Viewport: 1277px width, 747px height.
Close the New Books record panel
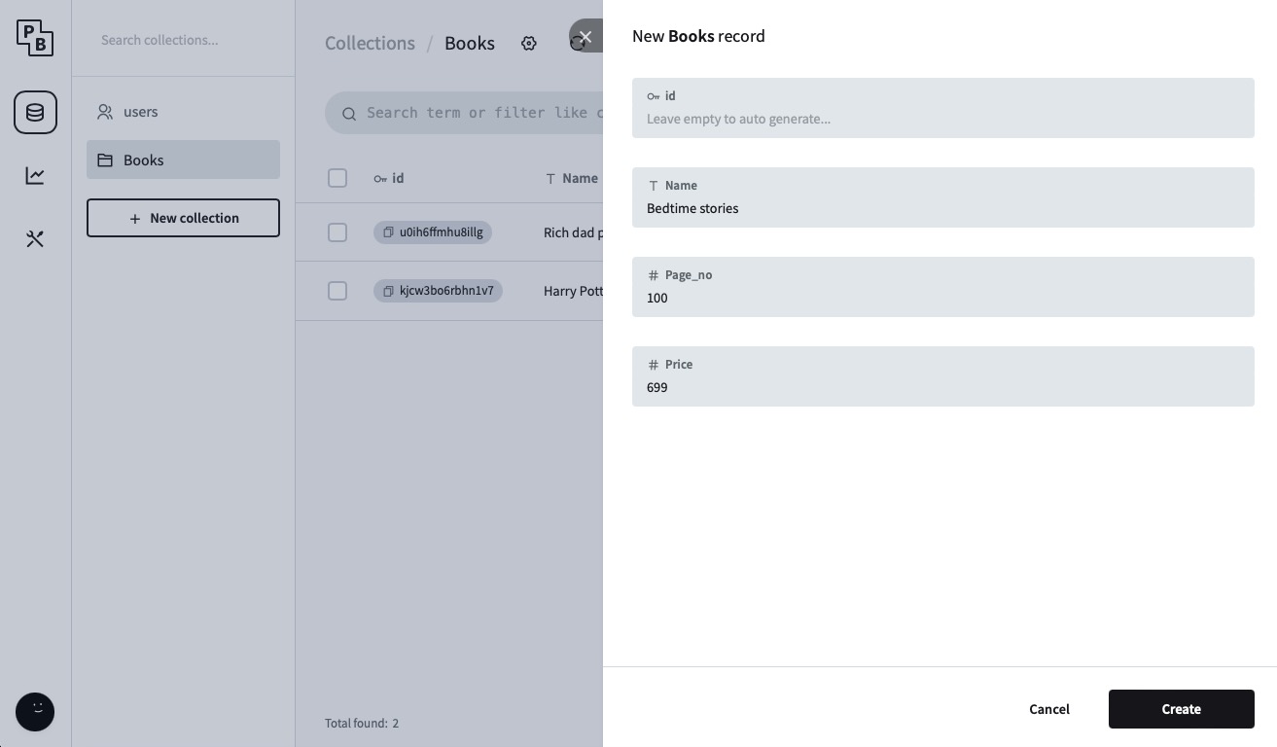click(585, 36)
